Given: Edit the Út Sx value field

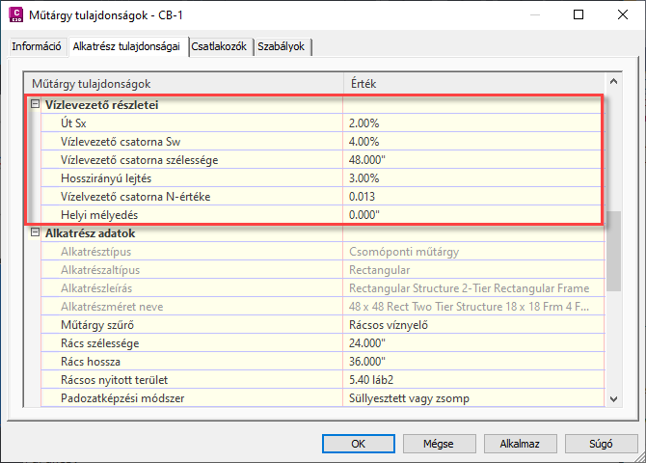Looking at the screenshot, I should (472, 123).
